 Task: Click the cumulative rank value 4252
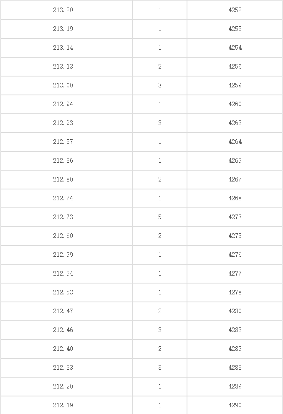(235, 10)
